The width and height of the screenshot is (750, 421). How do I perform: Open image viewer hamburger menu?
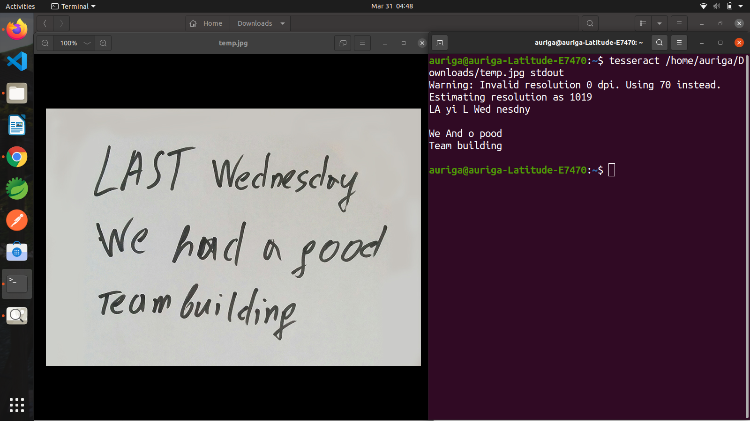pos(362,43)
